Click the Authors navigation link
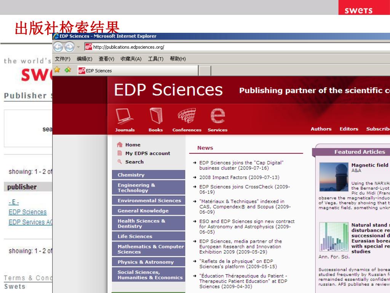The height and width of the screenshot is (293, 390). (321, 129)
